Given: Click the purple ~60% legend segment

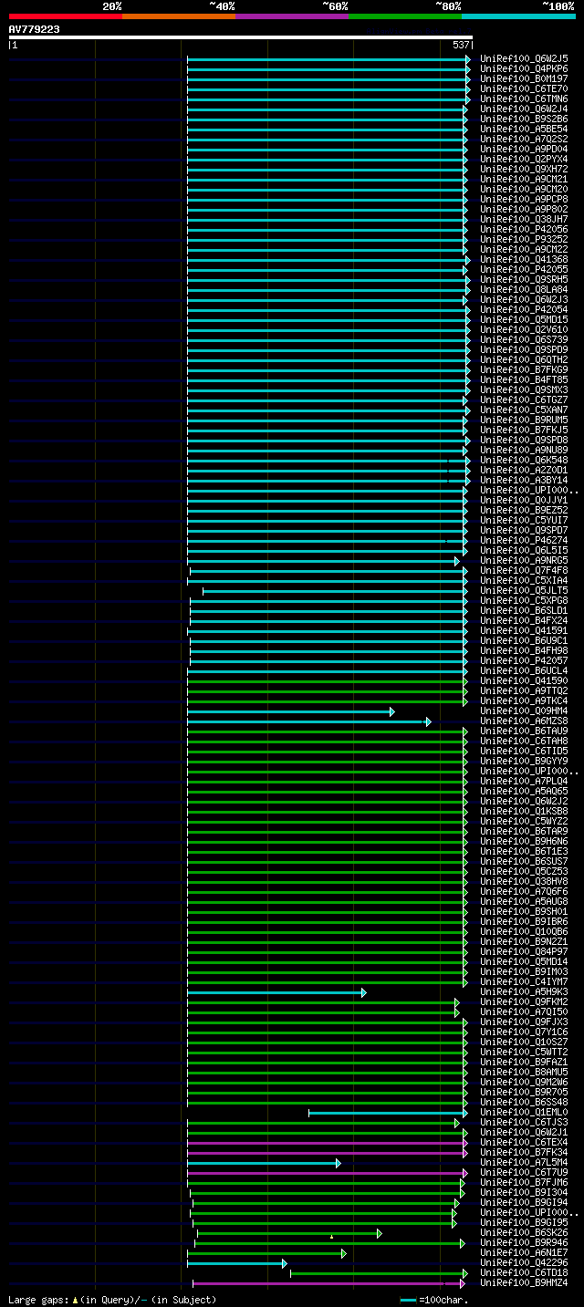Looking at the screenshot, I should (292, 16).
